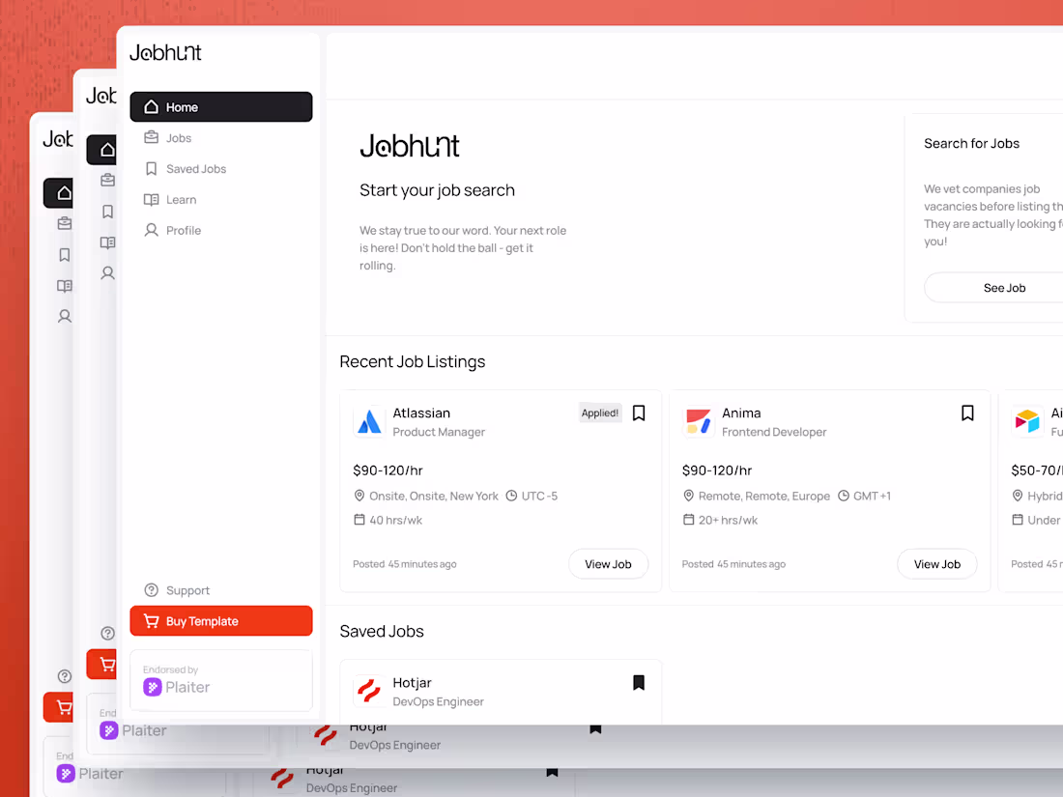Click the Buy Template button
1063x797 pixels.
coord(220,620)
